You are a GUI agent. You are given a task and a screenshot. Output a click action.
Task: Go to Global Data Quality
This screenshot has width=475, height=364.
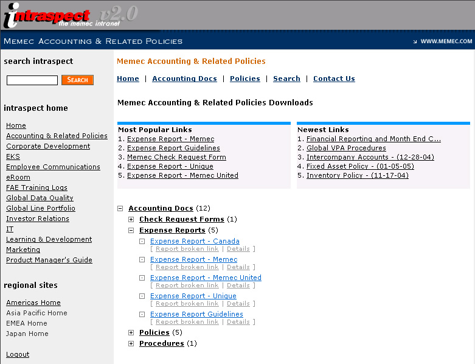[x=40, y=198]
